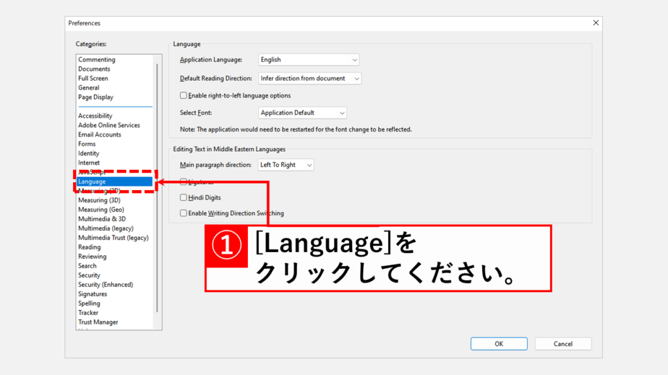668x375 pixels.
Task: Open Adobe Online Services preferences
Action: click(109, 125)
